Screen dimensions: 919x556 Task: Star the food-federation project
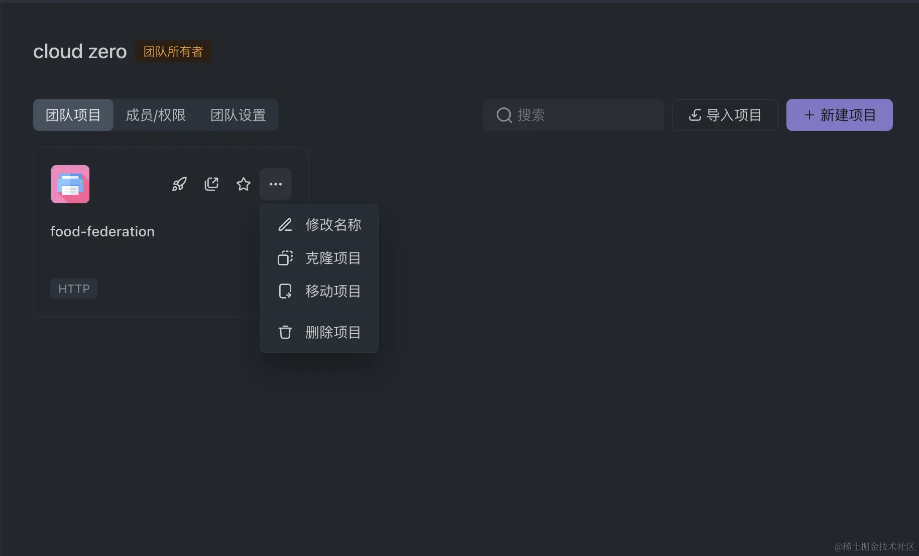click(244, 184)
